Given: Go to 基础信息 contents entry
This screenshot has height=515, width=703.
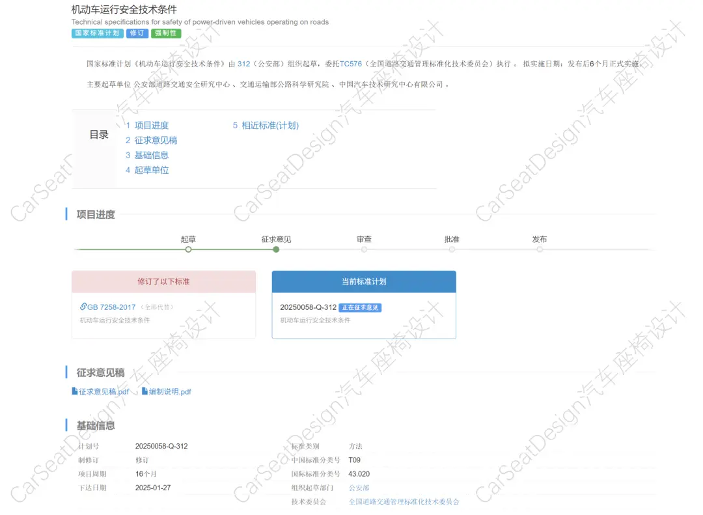Looking at the screenshot, I should [151, 156].
